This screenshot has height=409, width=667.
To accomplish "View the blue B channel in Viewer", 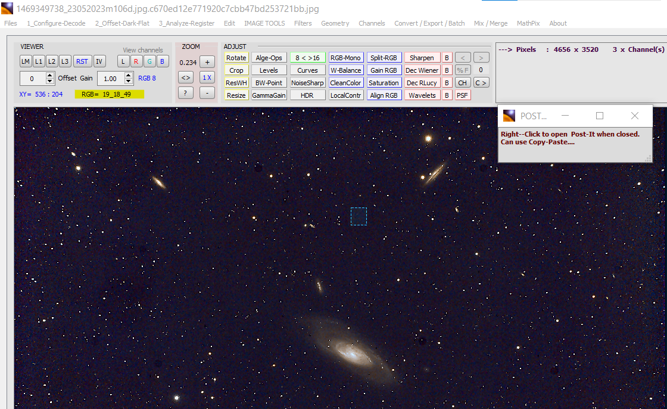I will 162,61.
